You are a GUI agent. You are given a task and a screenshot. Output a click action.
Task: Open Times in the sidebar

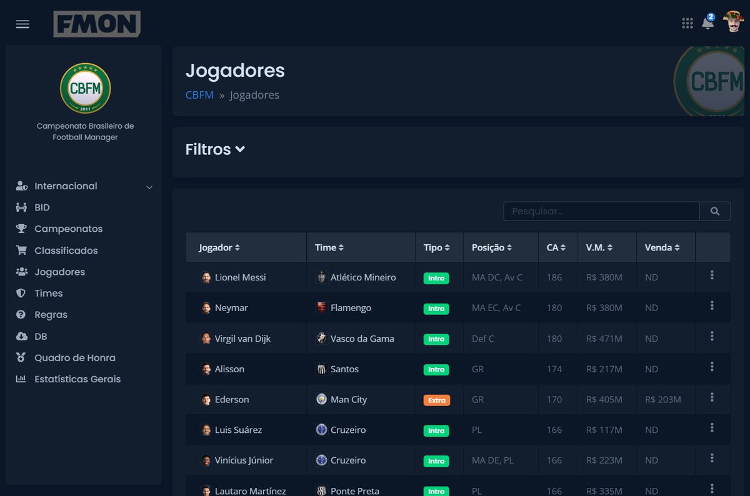coord(48,293)
